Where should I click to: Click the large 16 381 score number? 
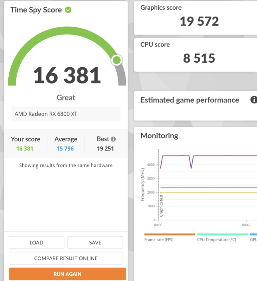tap(67, 75)
